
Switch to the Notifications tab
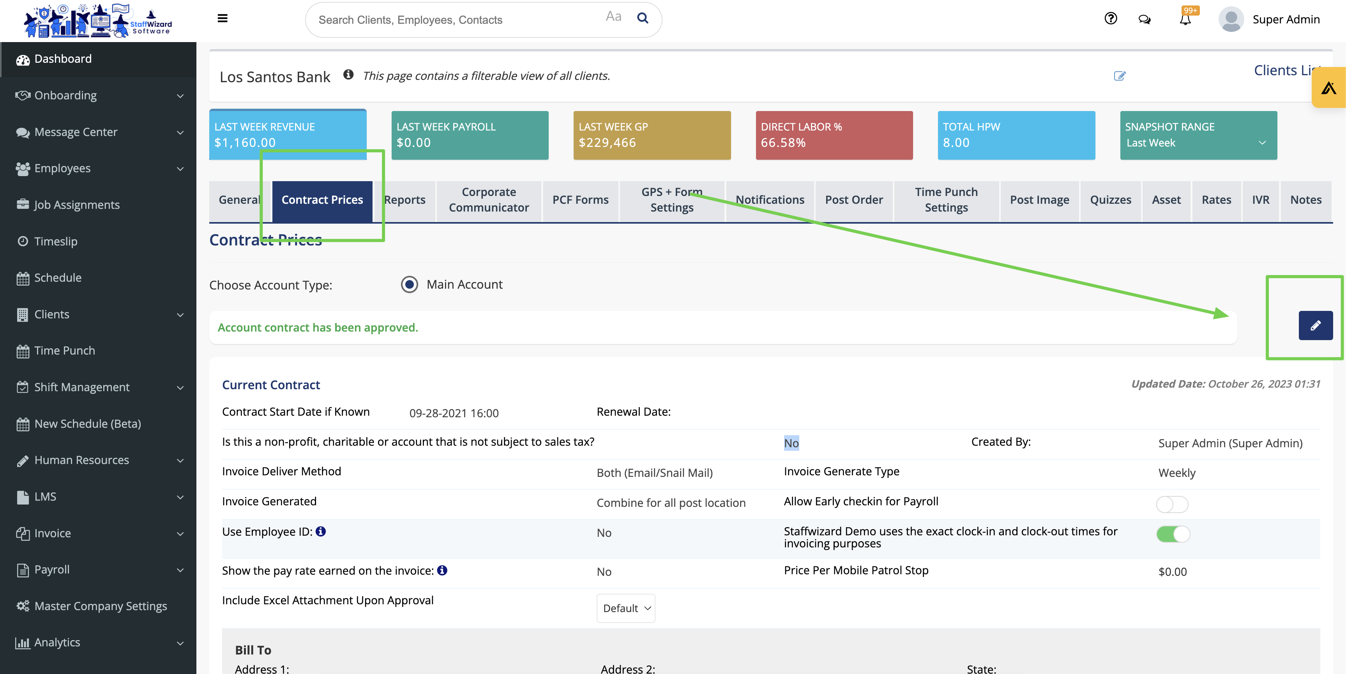[769, 199]
